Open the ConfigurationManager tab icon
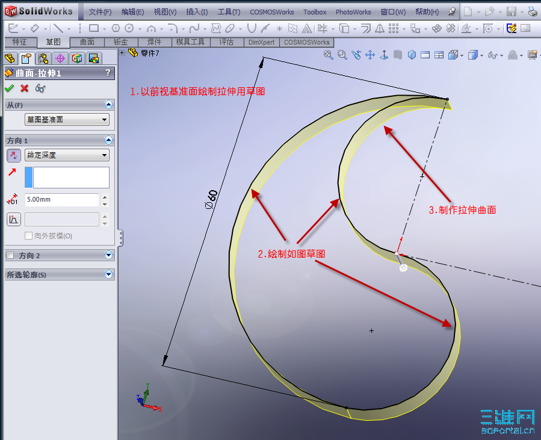Screen dimensions: 541x440 click(43, 58)
